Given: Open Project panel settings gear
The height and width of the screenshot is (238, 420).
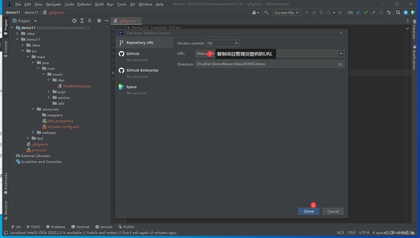Looking at the screenshot, I should click(99, 21).
